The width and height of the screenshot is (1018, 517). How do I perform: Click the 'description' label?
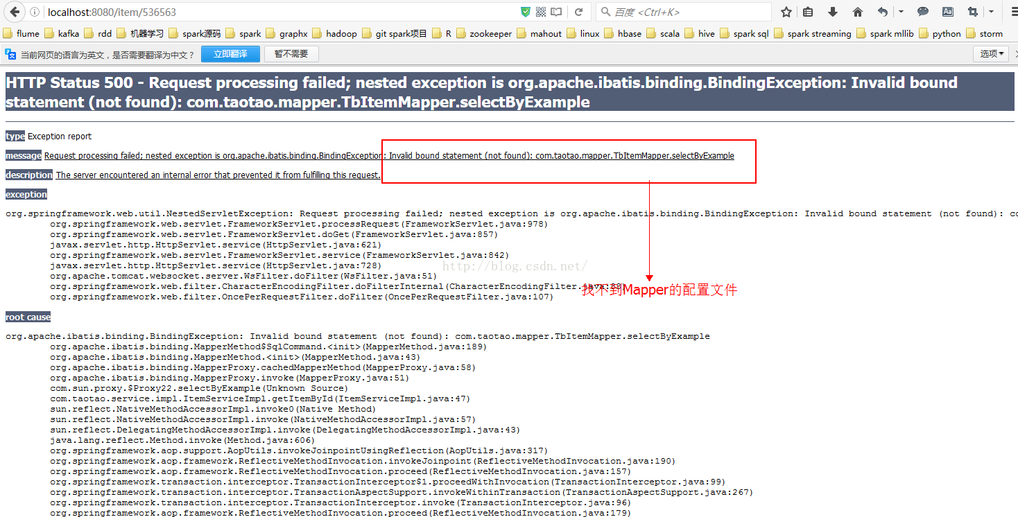(x=29, y=175)
